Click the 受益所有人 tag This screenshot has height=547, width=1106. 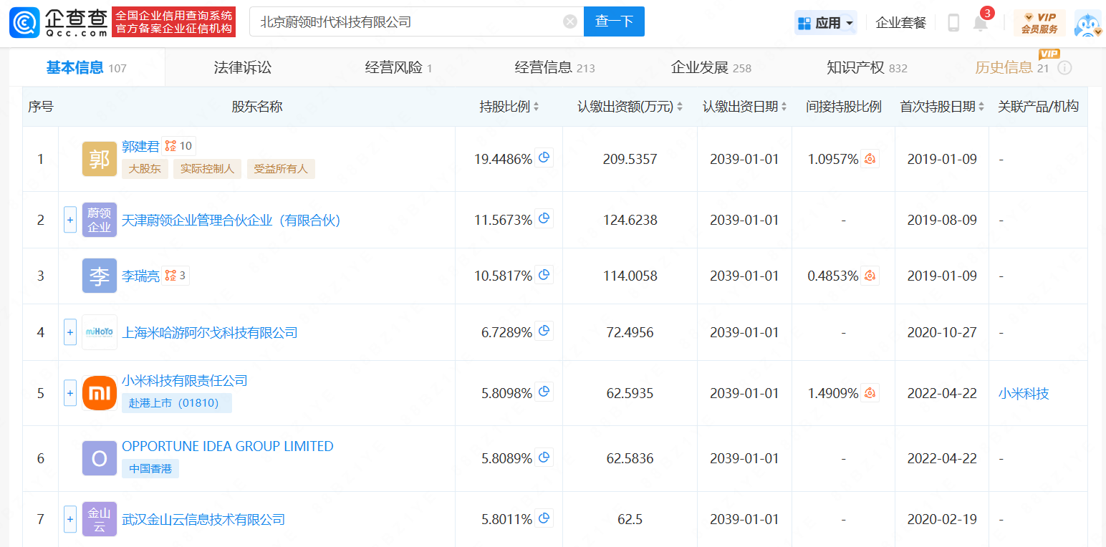tap(281, 169)
